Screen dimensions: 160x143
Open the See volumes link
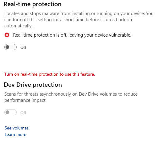click(x=17, y=128)
